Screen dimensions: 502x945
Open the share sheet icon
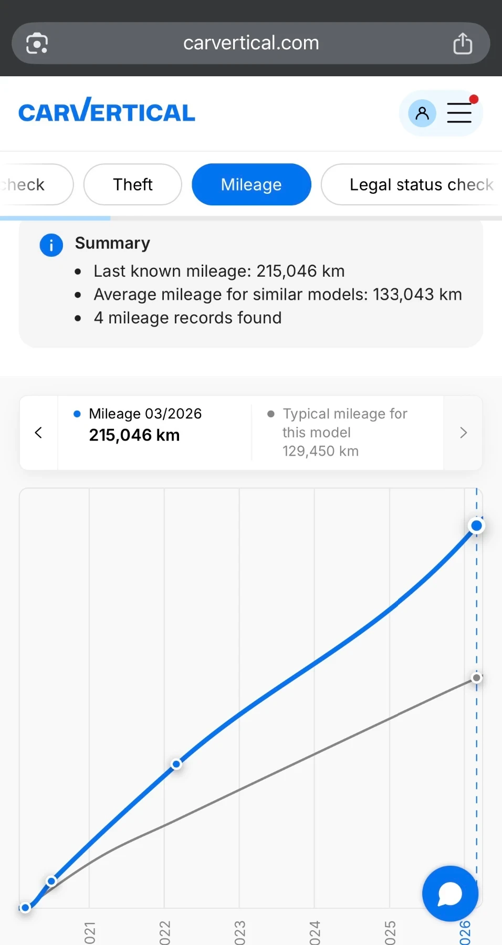(463, 43)
